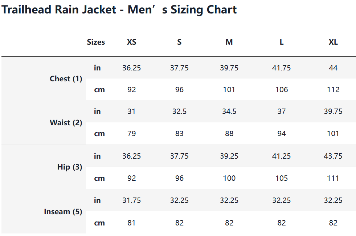Click the Trailhead Rain Jacket sizing chart title
The width and height of the screenshot is (356, 236).
point(119,10)
